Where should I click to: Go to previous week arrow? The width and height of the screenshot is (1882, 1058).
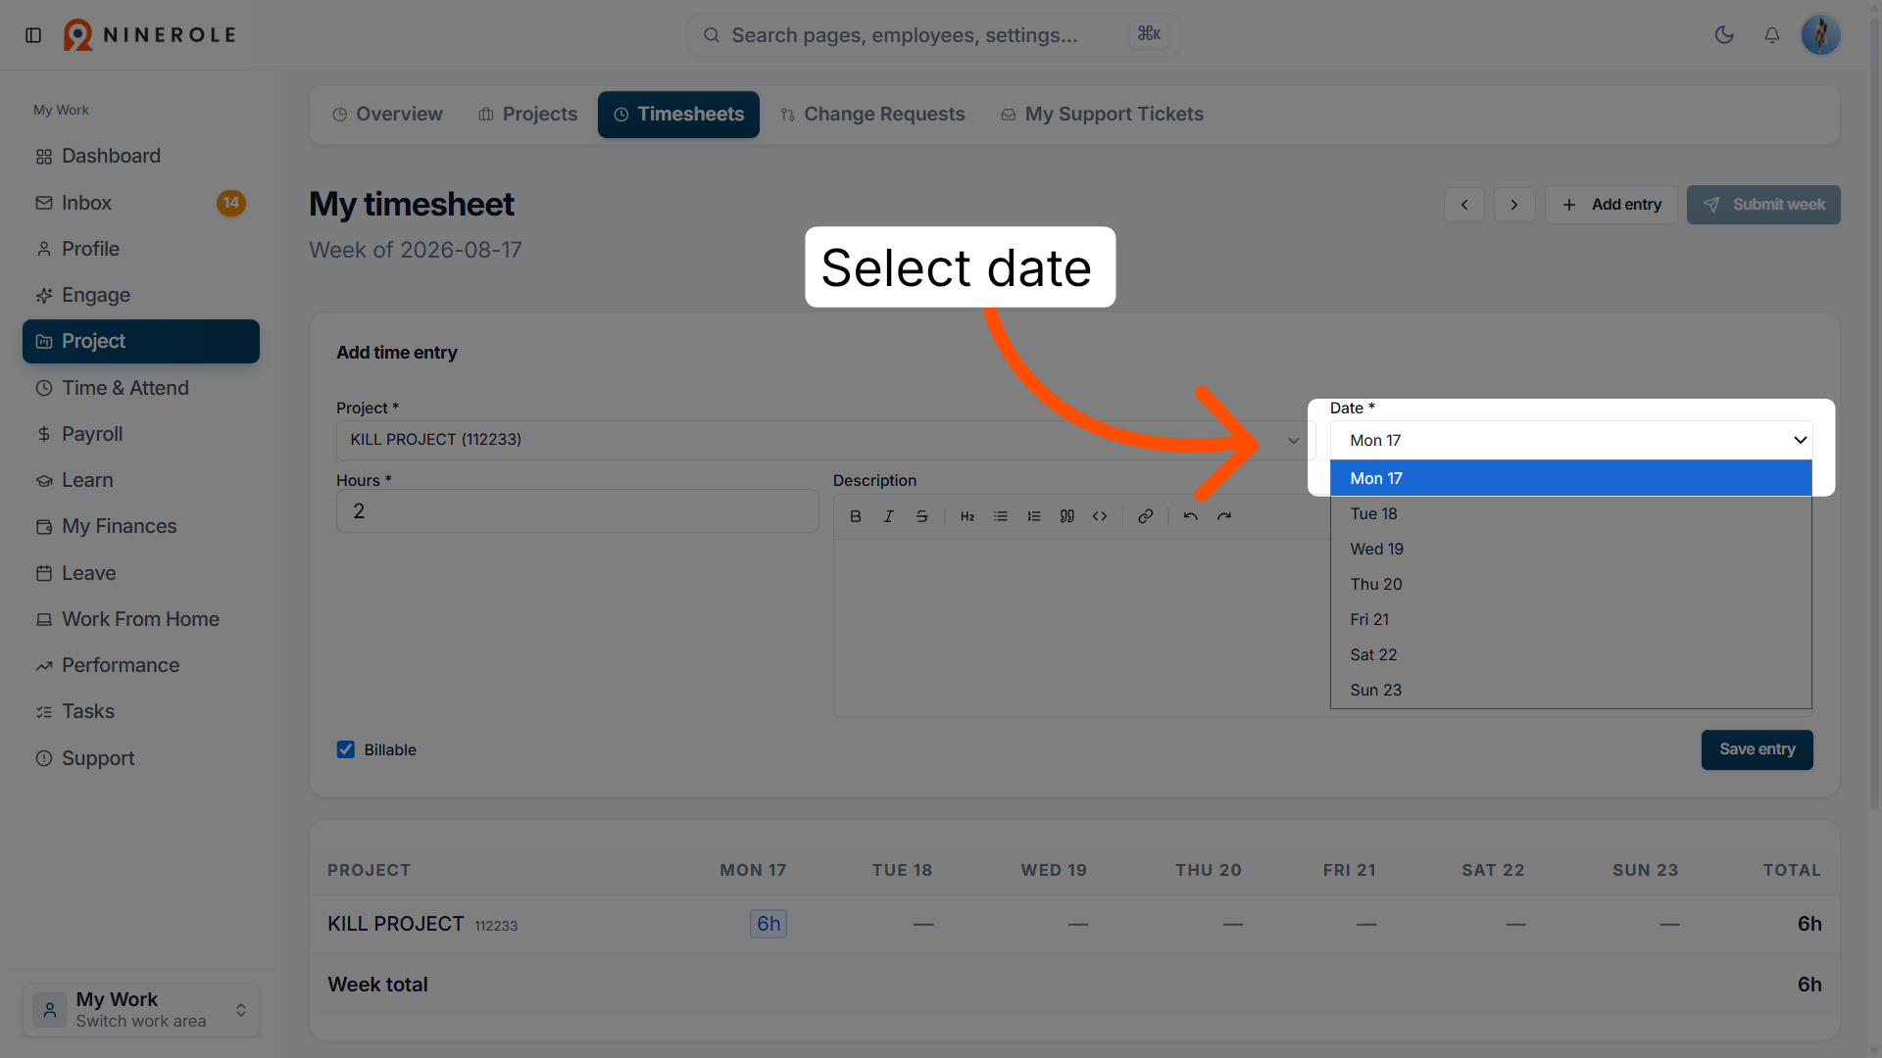point(1464,205)
